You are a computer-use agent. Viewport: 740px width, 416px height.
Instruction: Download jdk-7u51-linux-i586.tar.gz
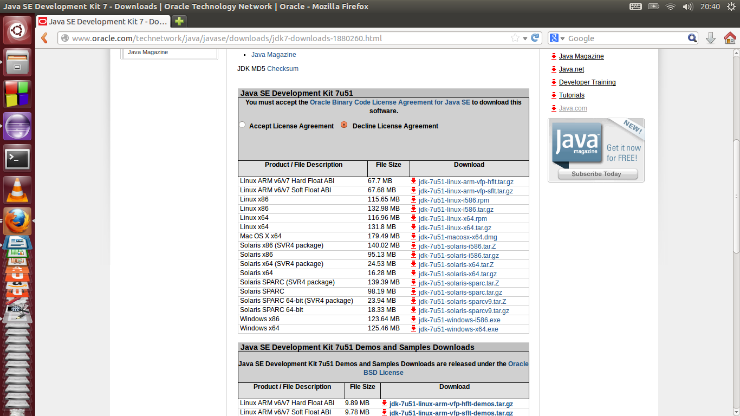(456, 210)
